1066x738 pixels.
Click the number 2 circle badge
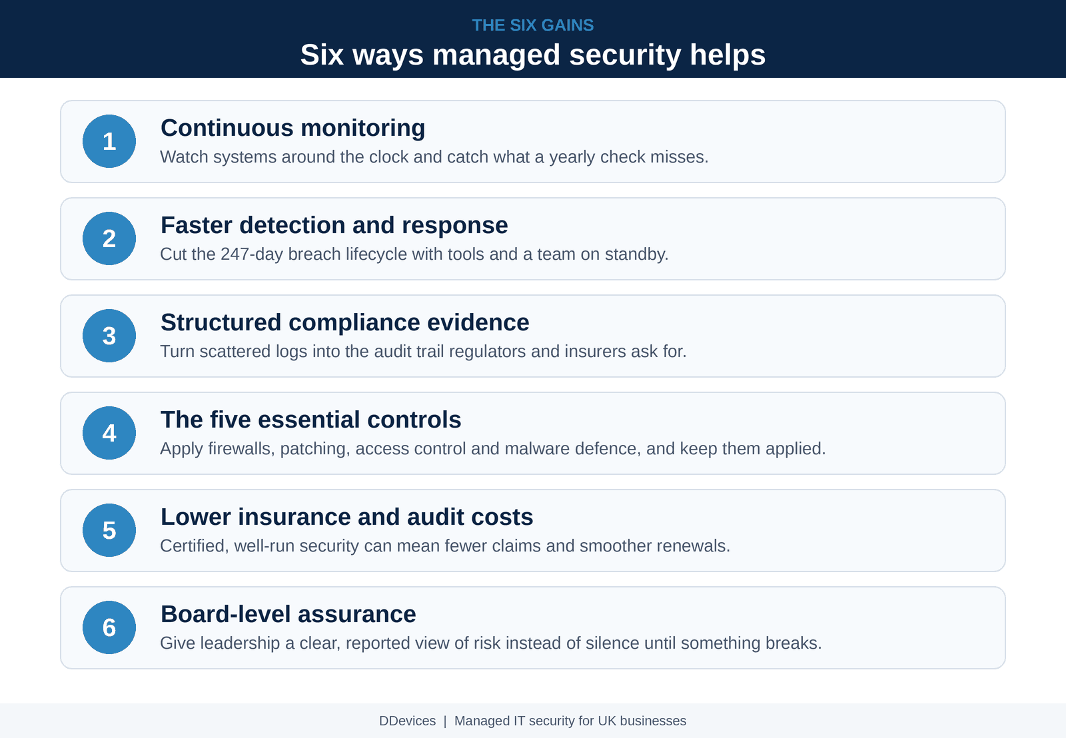(109, 238)
